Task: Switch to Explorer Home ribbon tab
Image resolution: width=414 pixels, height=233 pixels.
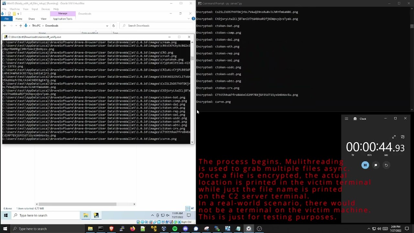Action: 19,19
